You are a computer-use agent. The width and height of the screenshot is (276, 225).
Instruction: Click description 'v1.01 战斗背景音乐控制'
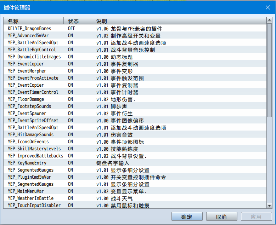click(126, 50)
